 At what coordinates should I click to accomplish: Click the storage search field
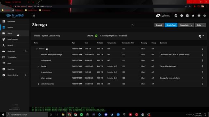click(x=142, y=25)
